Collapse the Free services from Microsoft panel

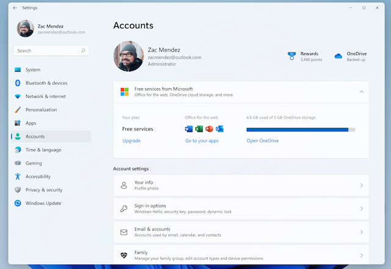[361, 92]
